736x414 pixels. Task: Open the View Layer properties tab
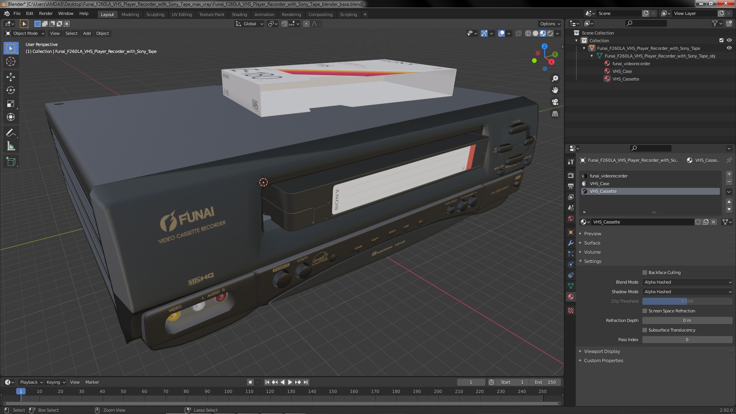[x=571, y=197]
